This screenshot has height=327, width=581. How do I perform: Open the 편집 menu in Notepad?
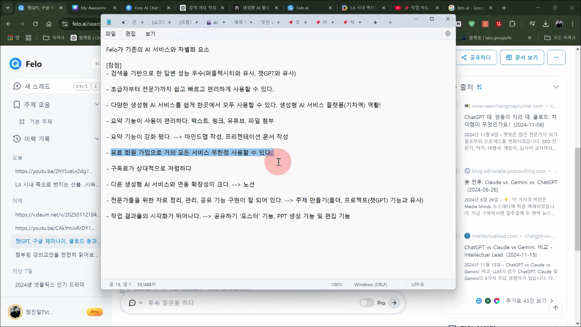coord(130,34)
